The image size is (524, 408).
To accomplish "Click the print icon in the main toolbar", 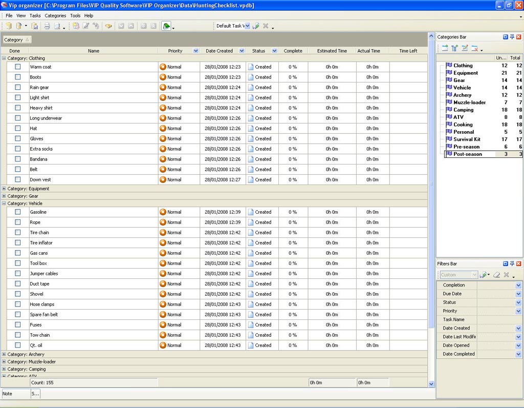I will (47, 26).
